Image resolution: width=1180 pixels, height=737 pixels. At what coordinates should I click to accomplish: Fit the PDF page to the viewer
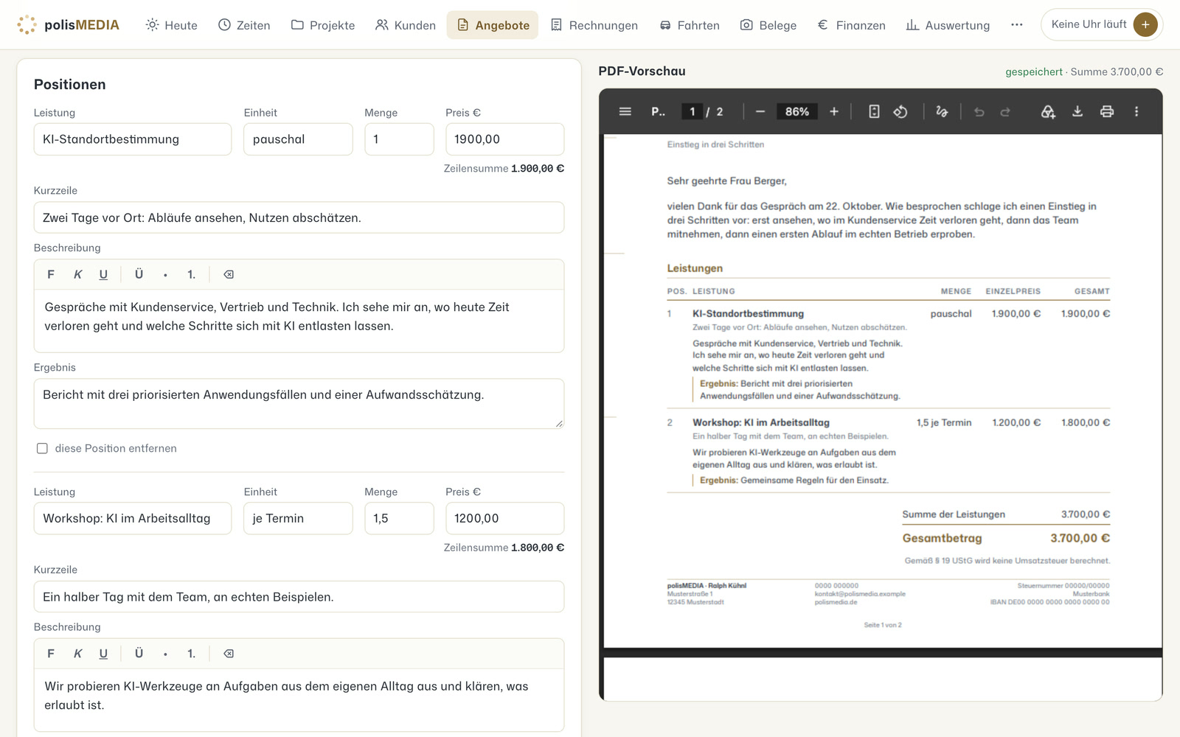[874, 111]
